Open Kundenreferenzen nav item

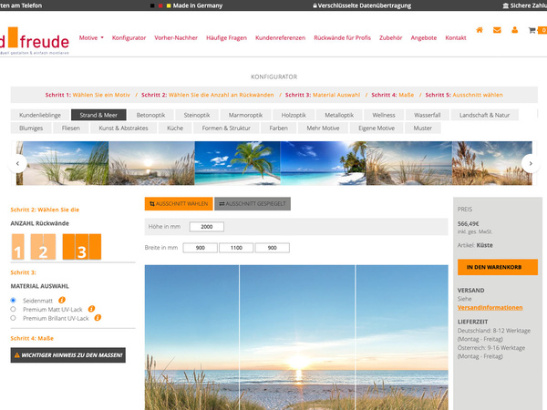click(x=280, y=37)
